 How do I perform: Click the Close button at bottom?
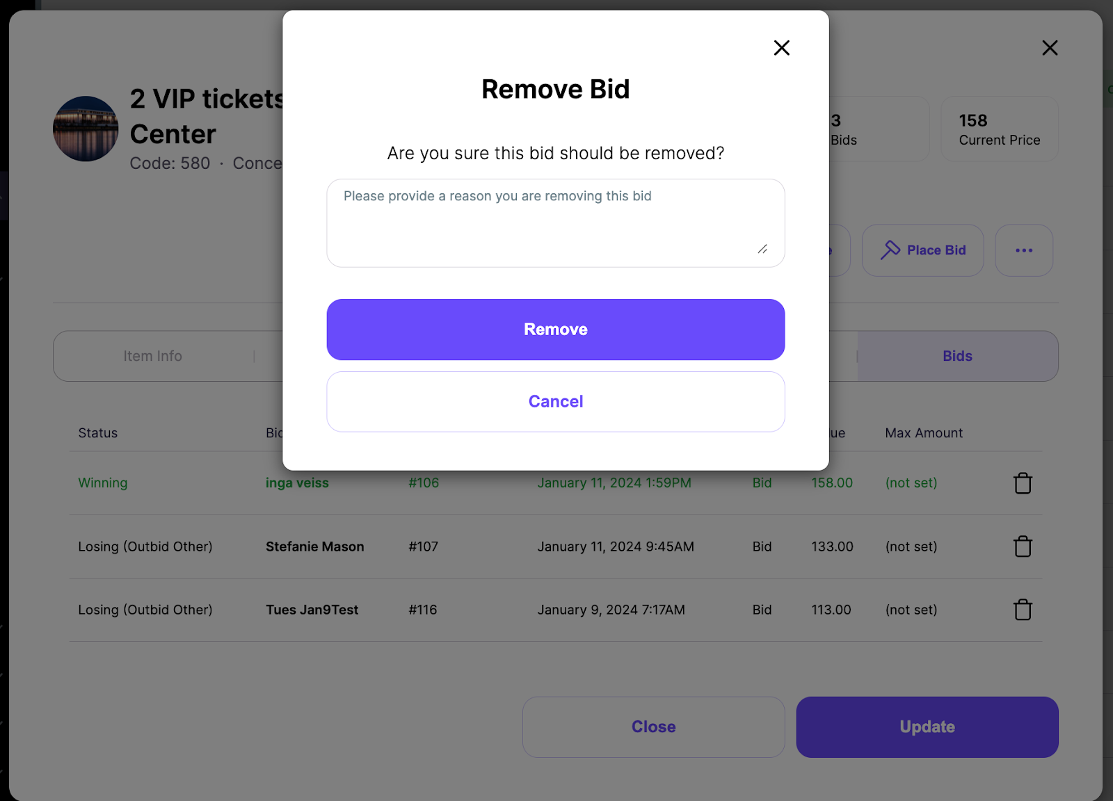654,727
